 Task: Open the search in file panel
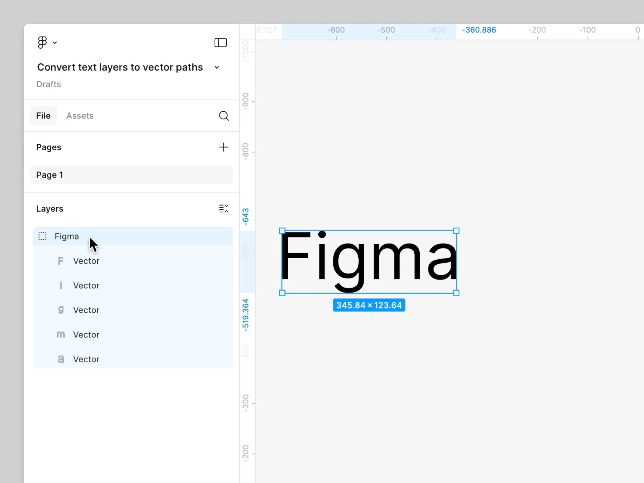(224, 116)
